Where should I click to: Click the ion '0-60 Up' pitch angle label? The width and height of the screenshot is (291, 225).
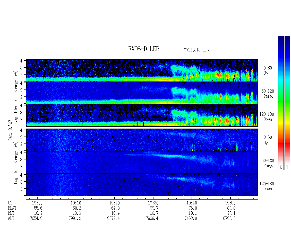tap(268, 140)
